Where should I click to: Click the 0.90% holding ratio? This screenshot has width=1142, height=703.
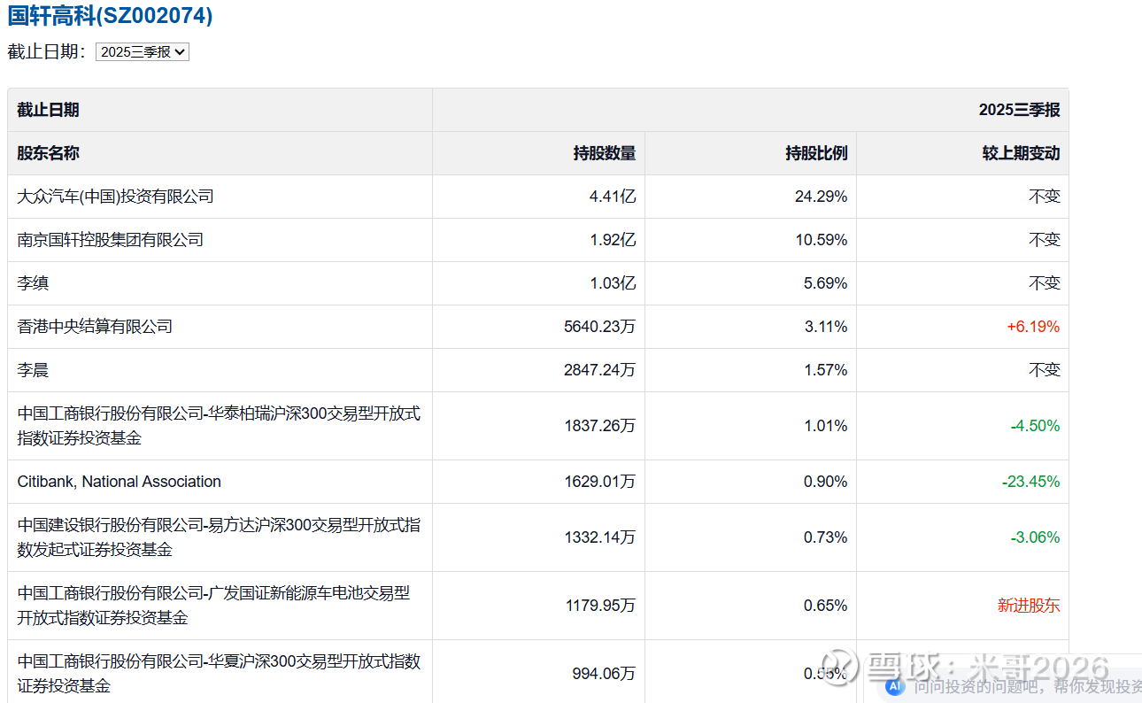click(x=825, y=482)
